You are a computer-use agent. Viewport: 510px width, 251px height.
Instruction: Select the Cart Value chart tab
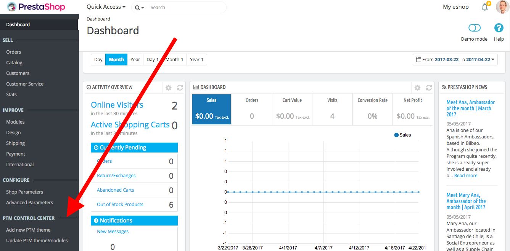pyautogui.click(x=292, y=110)
